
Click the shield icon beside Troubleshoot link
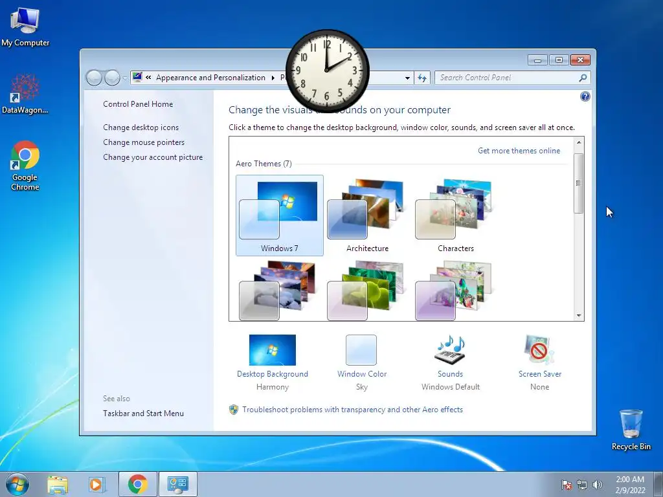234,410
